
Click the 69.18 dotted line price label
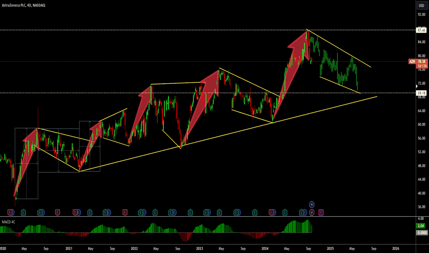click(x=422, y=93)
